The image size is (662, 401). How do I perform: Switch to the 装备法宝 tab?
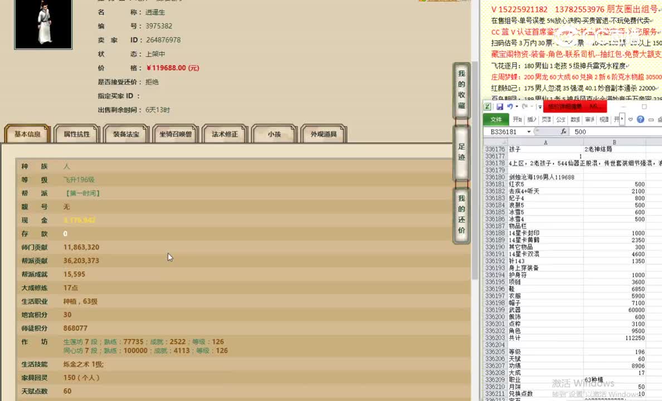coord(126,133)
